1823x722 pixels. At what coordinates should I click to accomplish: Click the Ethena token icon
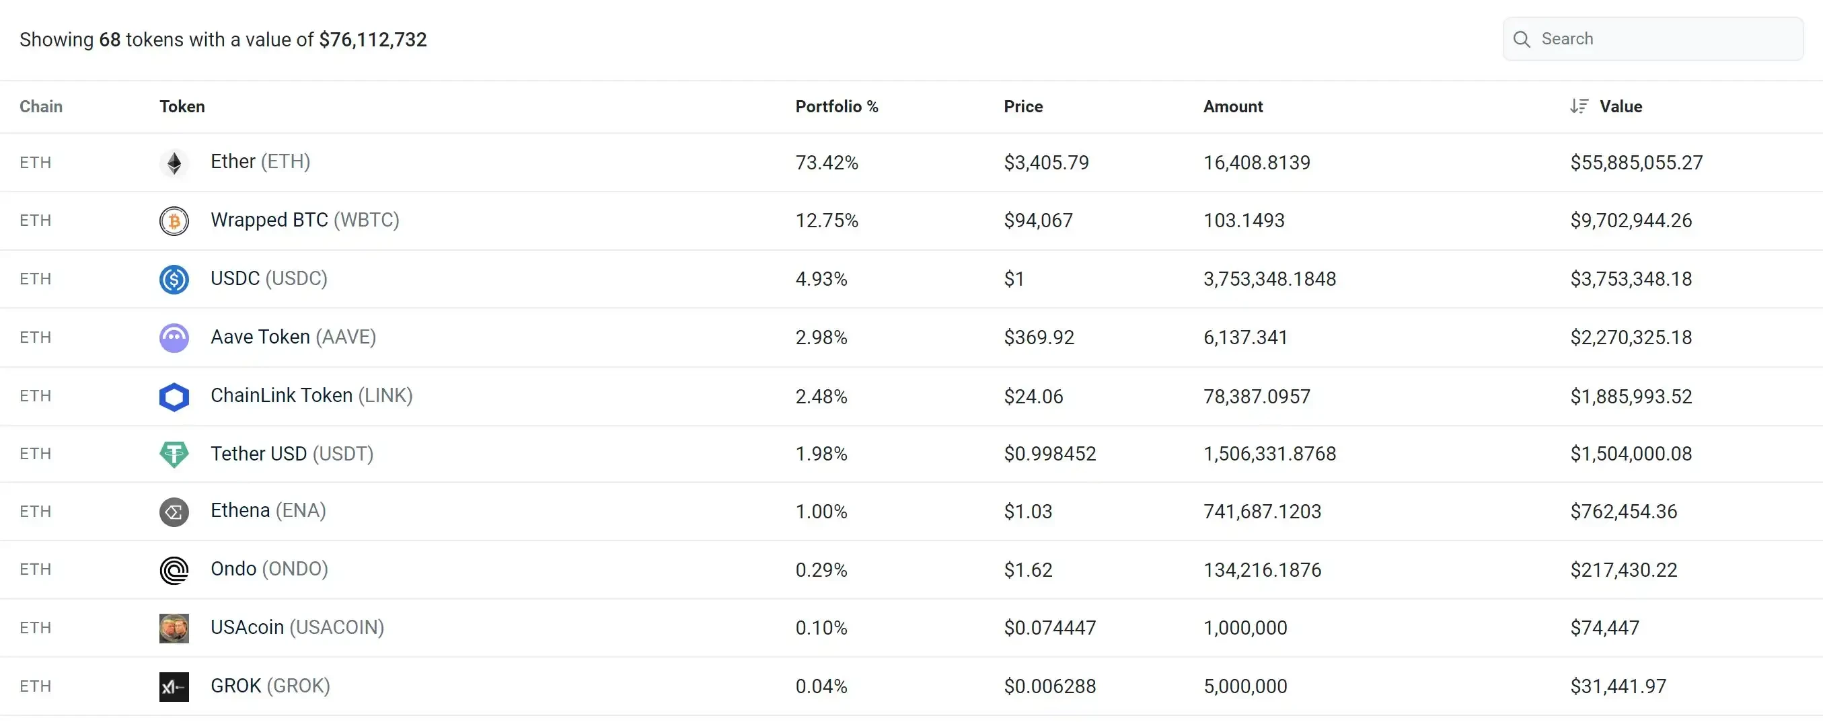coord(174,512)
